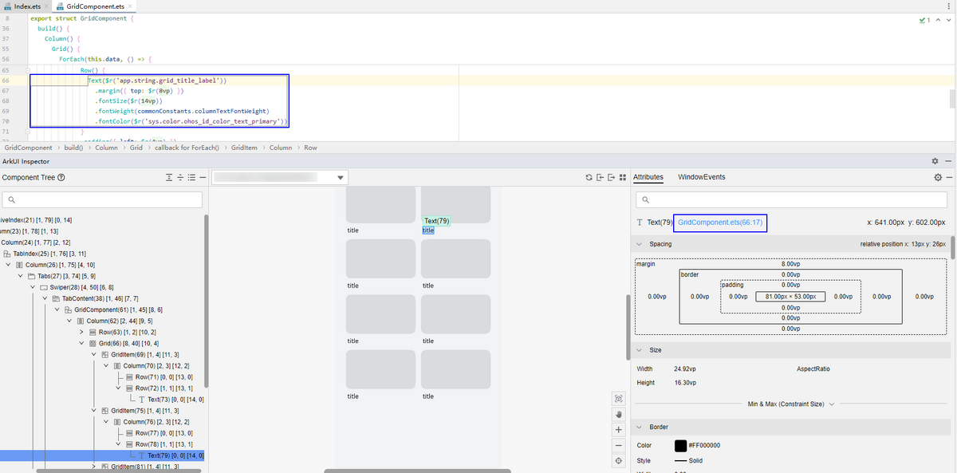957x473 pixels.
Task: Zoom out with the minus button
Action: 618,445
